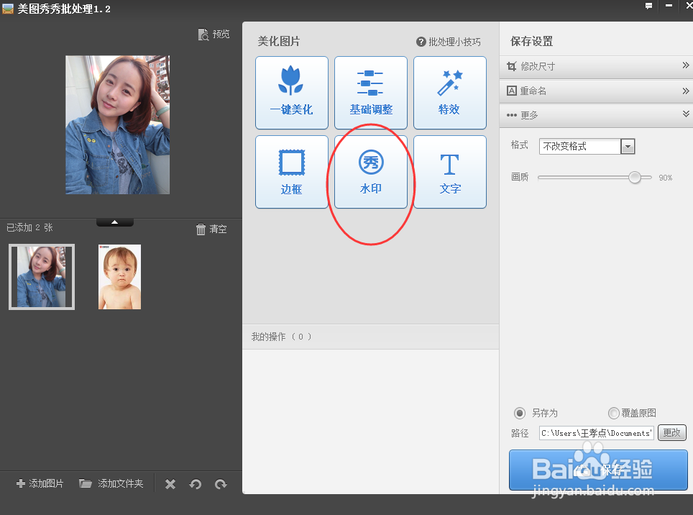Open the 预览 preview with the magnifier icon
The width and height of the screenshot is (693, 515).
[x=213, y=34]
